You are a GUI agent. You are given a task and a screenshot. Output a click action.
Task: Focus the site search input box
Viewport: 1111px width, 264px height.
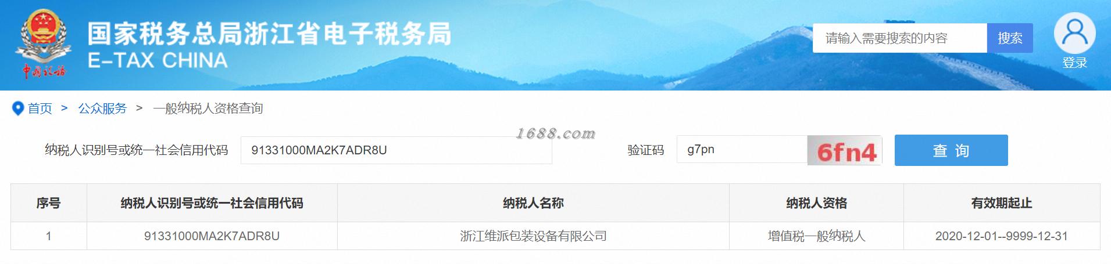[899, 38]
